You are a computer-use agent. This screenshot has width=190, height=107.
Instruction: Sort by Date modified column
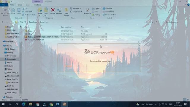[x=66, y=27]
